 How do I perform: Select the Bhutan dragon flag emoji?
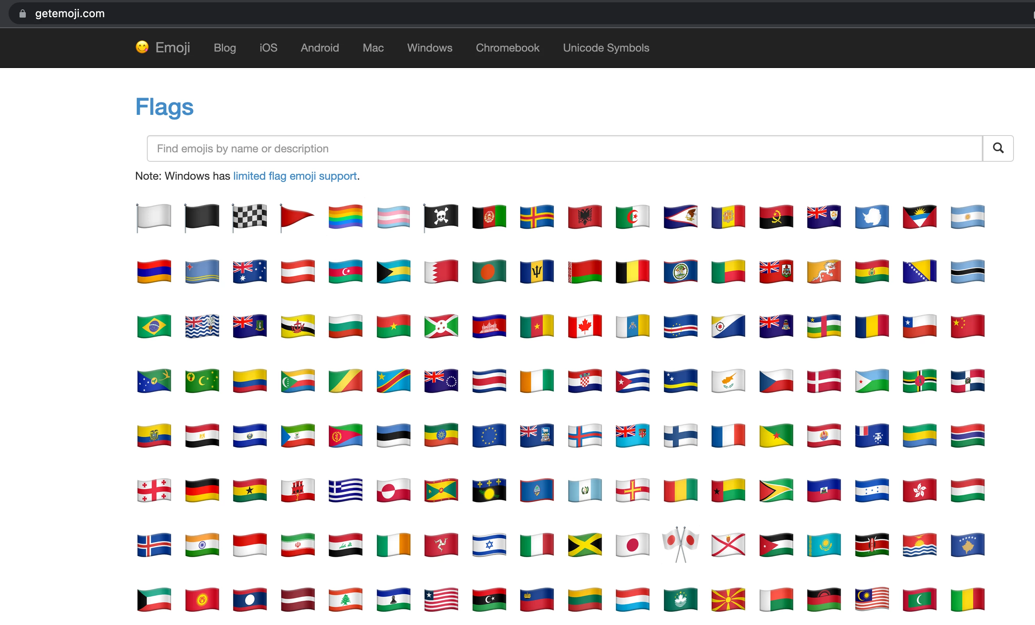point(824,271)
